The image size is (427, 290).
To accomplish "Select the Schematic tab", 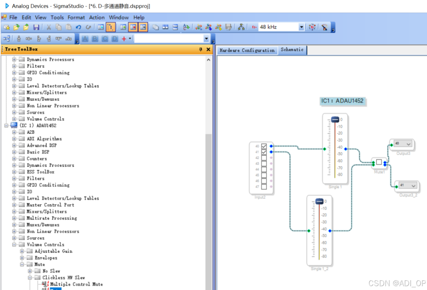I will click(x=292, y=50).
